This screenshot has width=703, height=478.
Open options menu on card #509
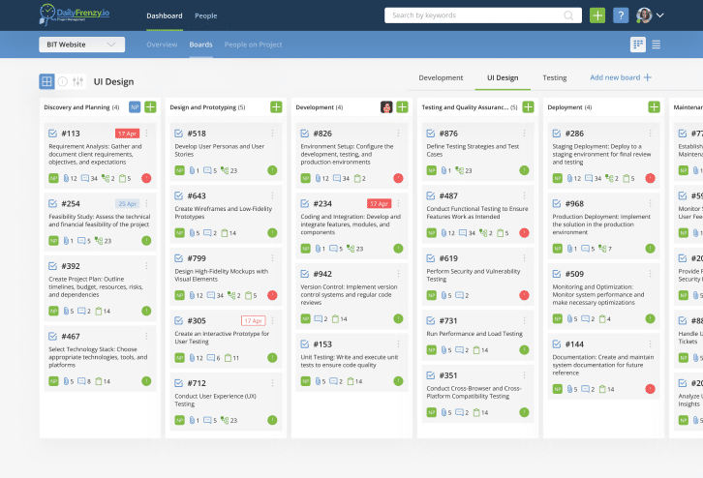coord(651,274)
